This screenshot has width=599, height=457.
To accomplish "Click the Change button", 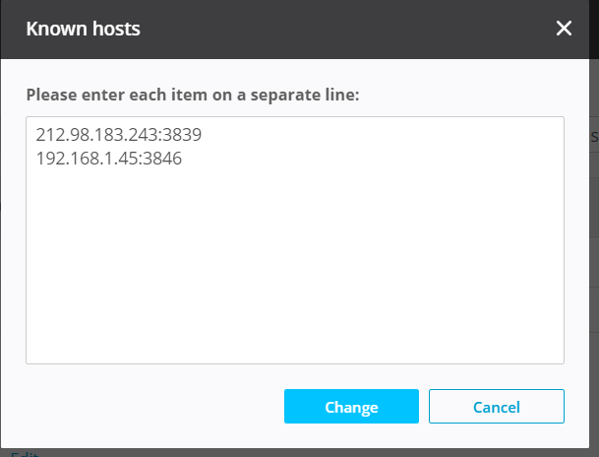I will pyautogui.click(x=351, y=407).
